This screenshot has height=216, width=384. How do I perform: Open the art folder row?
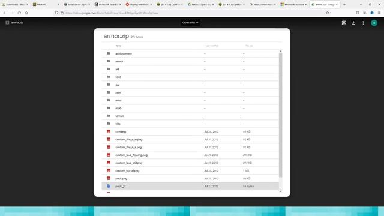[190, 69]
